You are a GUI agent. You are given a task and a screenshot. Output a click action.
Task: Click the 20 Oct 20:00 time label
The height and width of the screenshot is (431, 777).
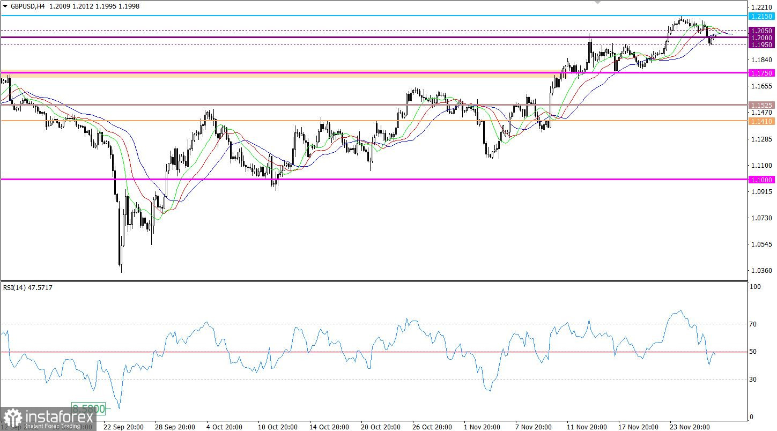[381, 427]
